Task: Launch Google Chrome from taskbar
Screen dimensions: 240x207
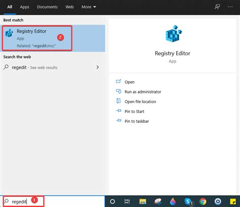Action: click(203, 201)
